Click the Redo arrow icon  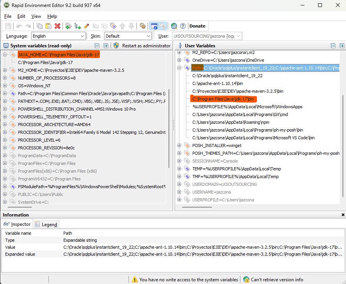tap(28, 26)
